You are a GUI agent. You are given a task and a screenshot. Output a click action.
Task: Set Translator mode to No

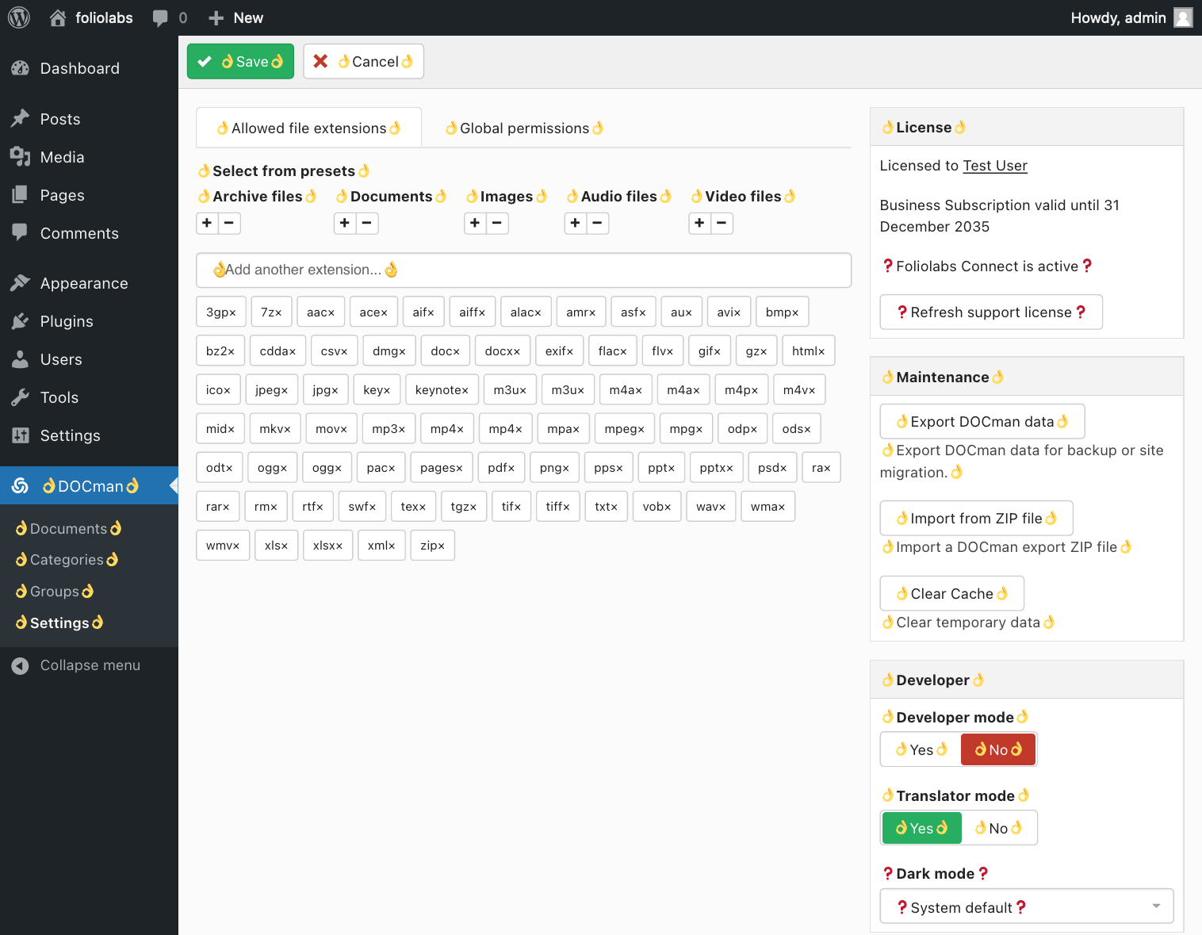[998, 828]
